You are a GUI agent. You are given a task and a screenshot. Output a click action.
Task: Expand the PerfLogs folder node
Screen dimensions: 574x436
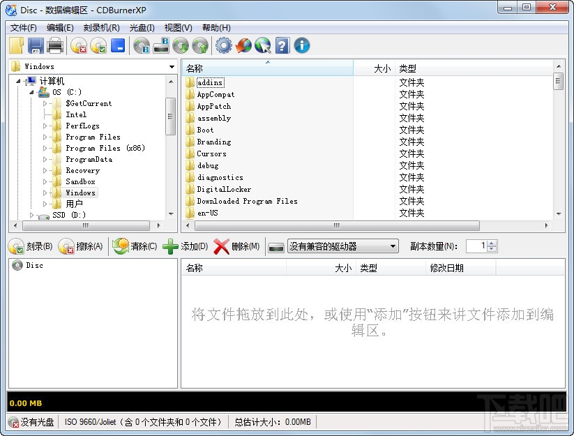(45, 126)
